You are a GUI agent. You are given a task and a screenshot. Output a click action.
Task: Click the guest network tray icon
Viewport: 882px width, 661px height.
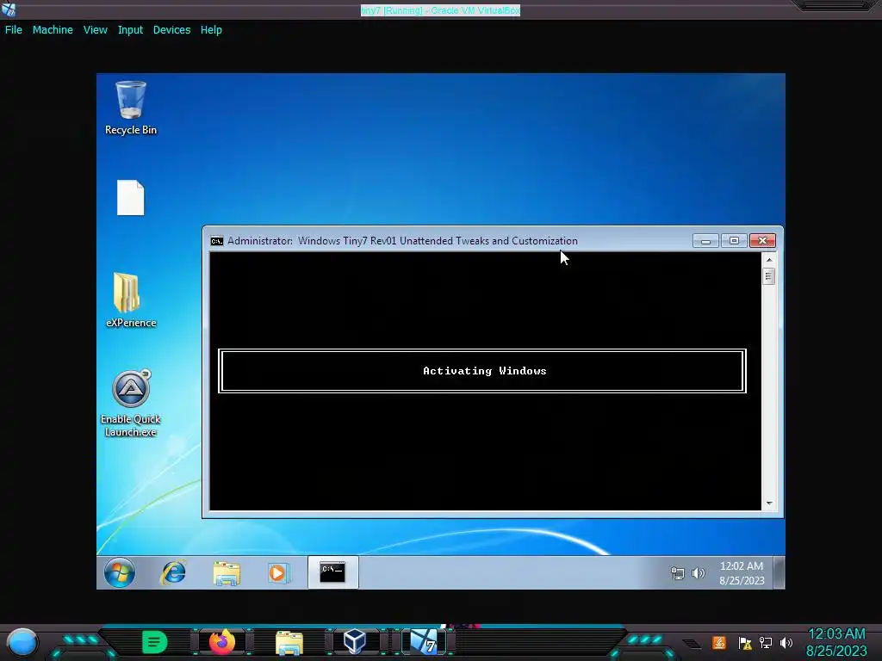(677, 572)
